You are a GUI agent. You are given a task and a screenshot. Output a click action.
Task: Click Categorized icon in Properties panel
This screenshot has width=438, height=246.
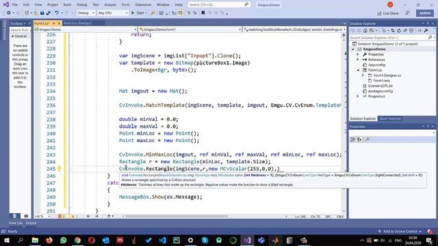tap(353, 139)
